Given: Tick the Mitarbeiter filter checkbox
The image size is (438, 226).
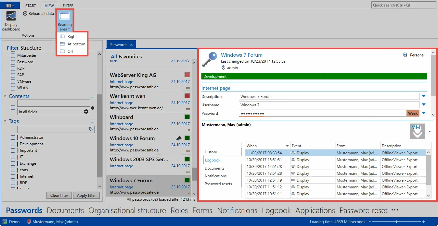Looking at the screenshot, I should (x=13, y=55).
